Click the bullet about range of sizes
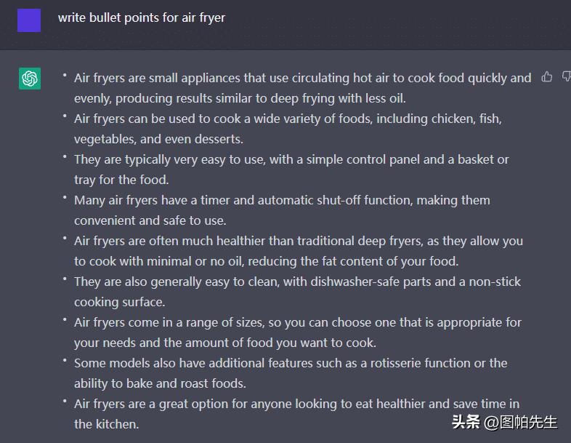The width and height of the screenshot is (571, 443). coord(297,322)
